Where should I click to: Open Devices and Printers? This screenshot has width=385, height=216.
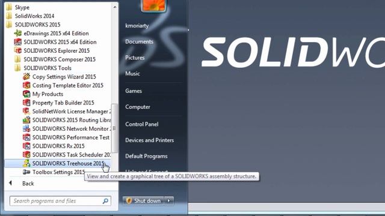pyautogui.click(x=150, y=140)
